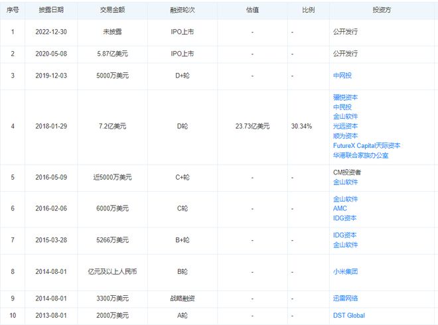
Task: Select the date 2018-01-29
Action: point(51,126)
